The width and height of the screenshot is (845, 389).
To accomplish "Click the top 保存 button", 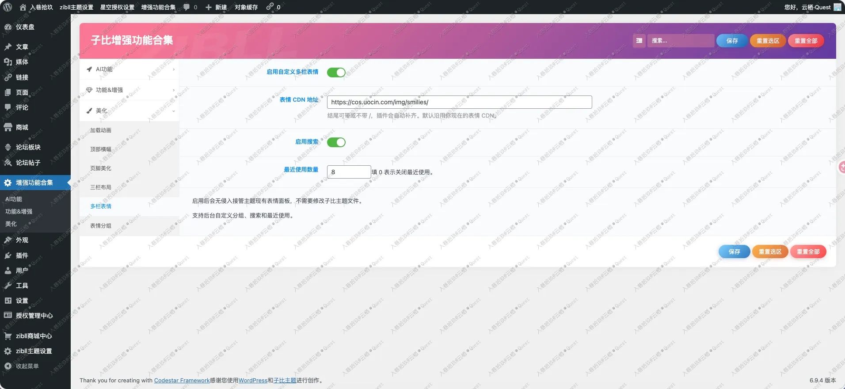I will (x=732, y=41).
